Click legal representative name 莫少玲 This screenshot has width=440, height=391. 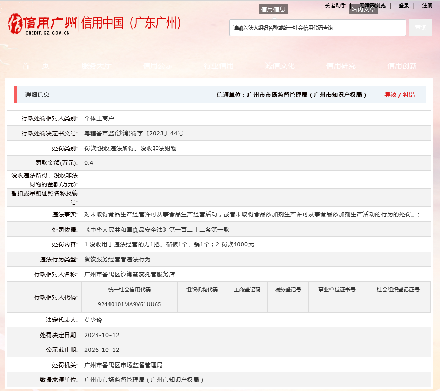tap(93, 320)
